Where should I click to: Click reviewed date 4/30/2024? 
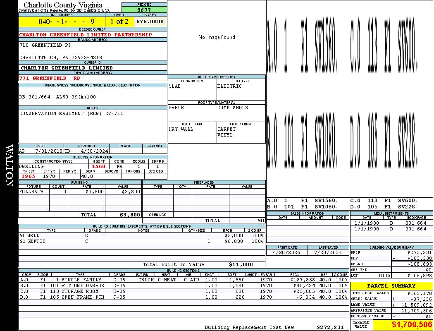click(94, 151)
